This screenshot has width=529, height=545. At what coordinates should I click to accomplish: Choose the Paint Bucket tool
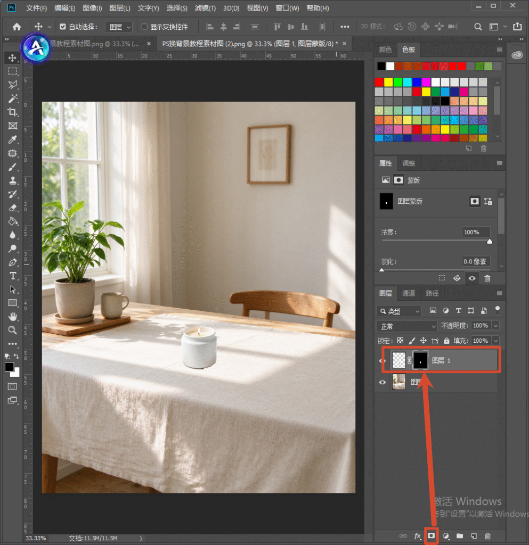[13, 221]
